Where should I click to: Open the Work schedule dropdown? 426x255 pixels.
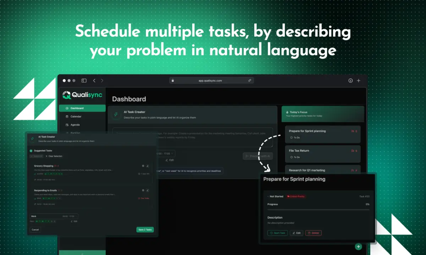coord(54,216)
